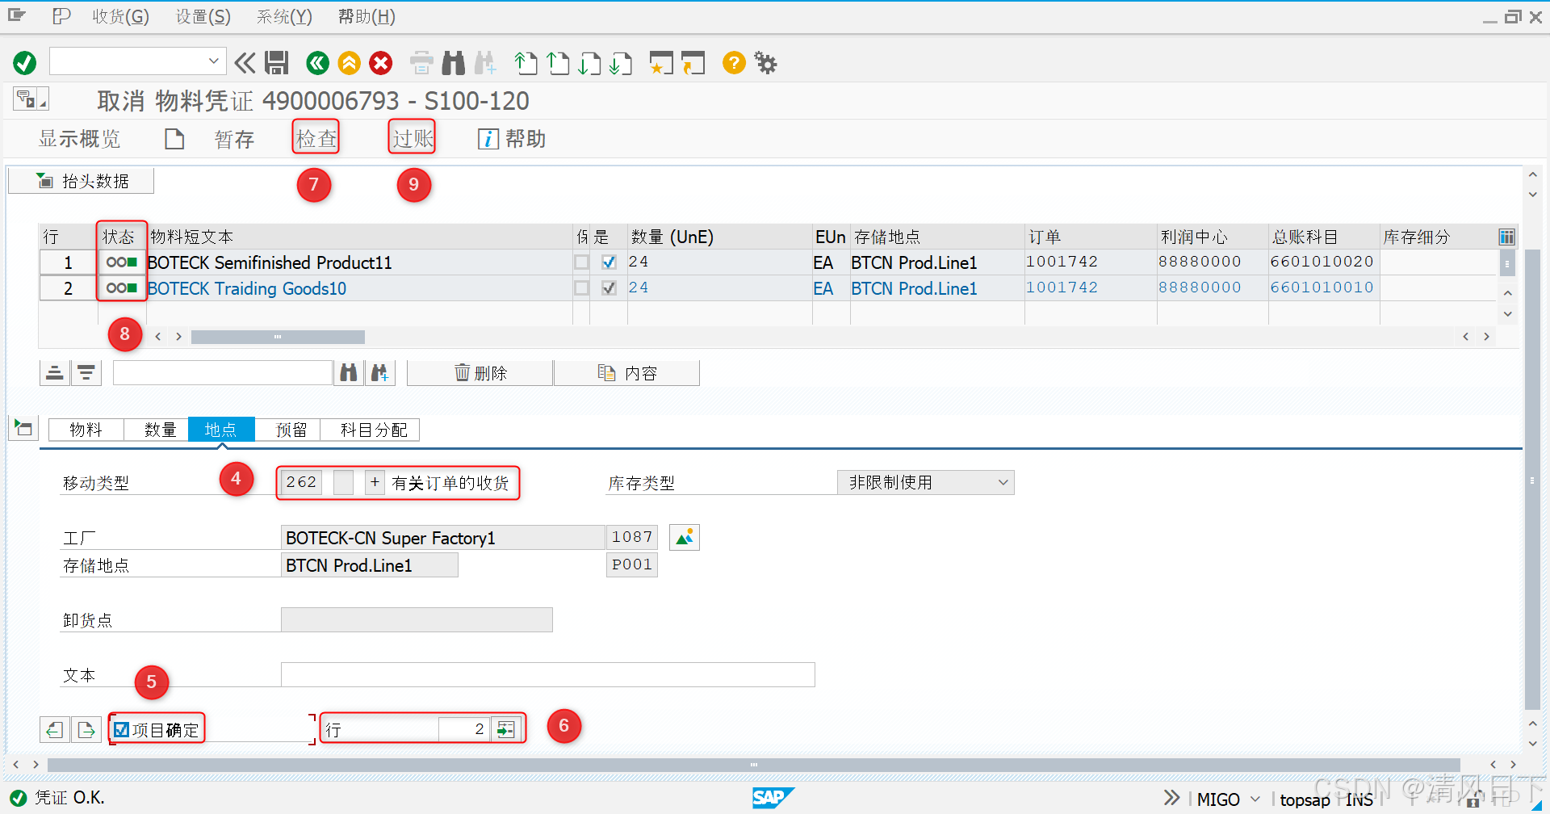This screenshot has width=1550, height=814.
Task: Click the plant details mountain icon
Action: [x=685, y=537]
